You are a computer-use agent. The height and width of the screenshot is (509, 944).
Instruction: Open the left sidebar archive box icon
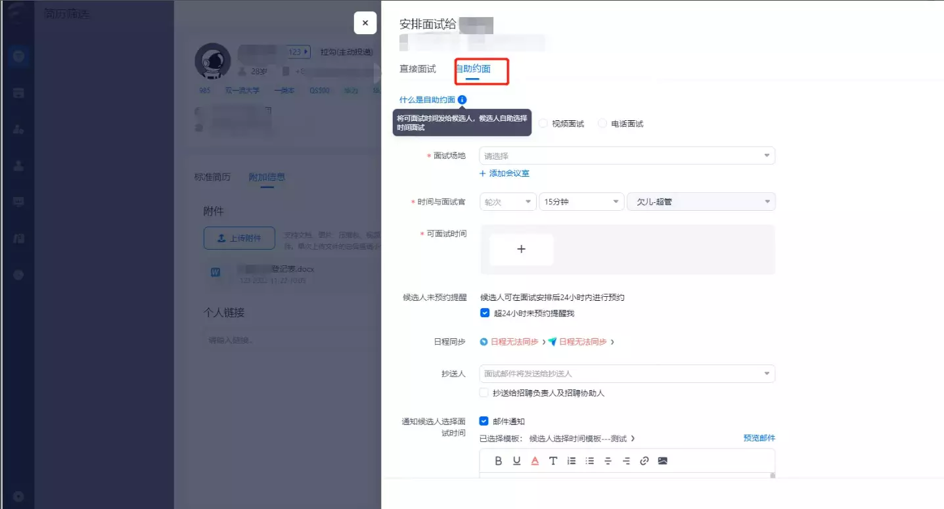click(x=18, y=93)
